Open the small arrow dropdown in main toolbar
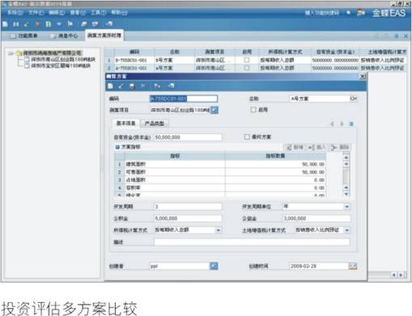The image size is (412, 316). (59, 24)
